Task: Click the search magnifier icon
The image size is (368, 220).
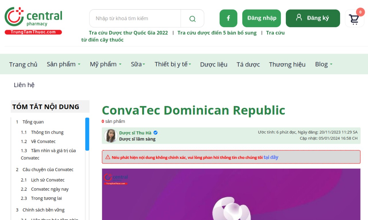Action: point(192,19)
